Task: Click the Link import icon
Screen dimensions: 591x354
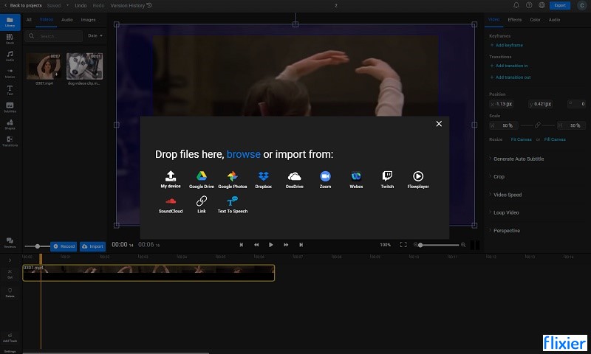Action: (201, 204)
